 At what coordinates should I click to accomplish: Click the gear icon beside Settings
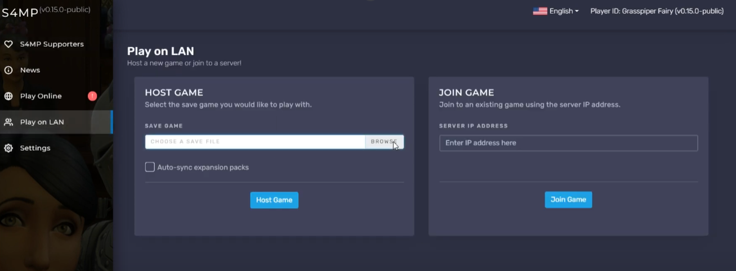pos(8,148)
